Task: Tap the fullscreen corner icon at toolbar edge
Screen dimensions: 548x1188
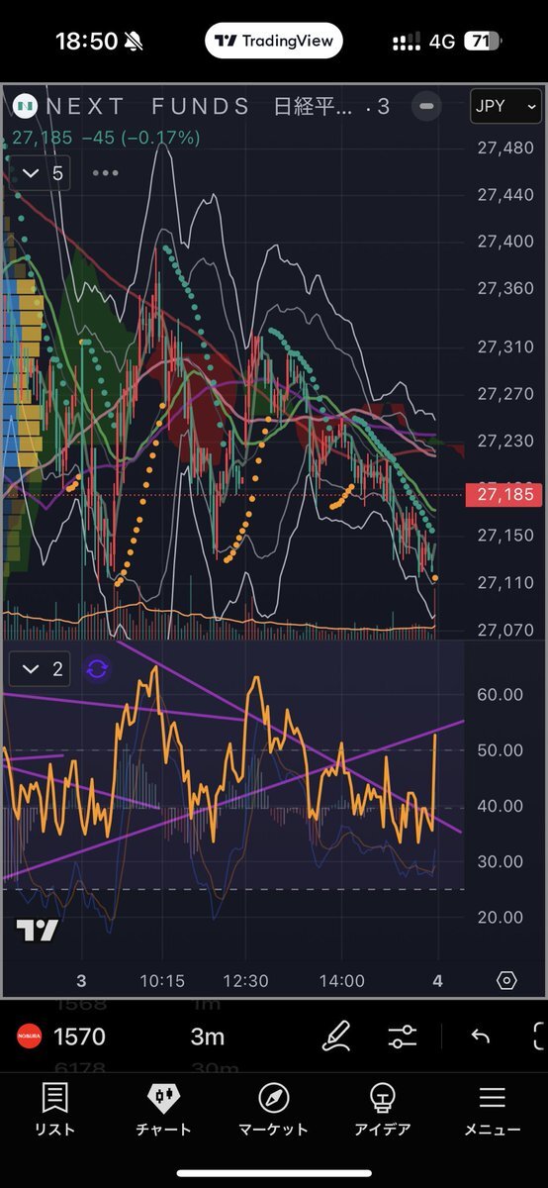Action: [x=539, y=1037]
